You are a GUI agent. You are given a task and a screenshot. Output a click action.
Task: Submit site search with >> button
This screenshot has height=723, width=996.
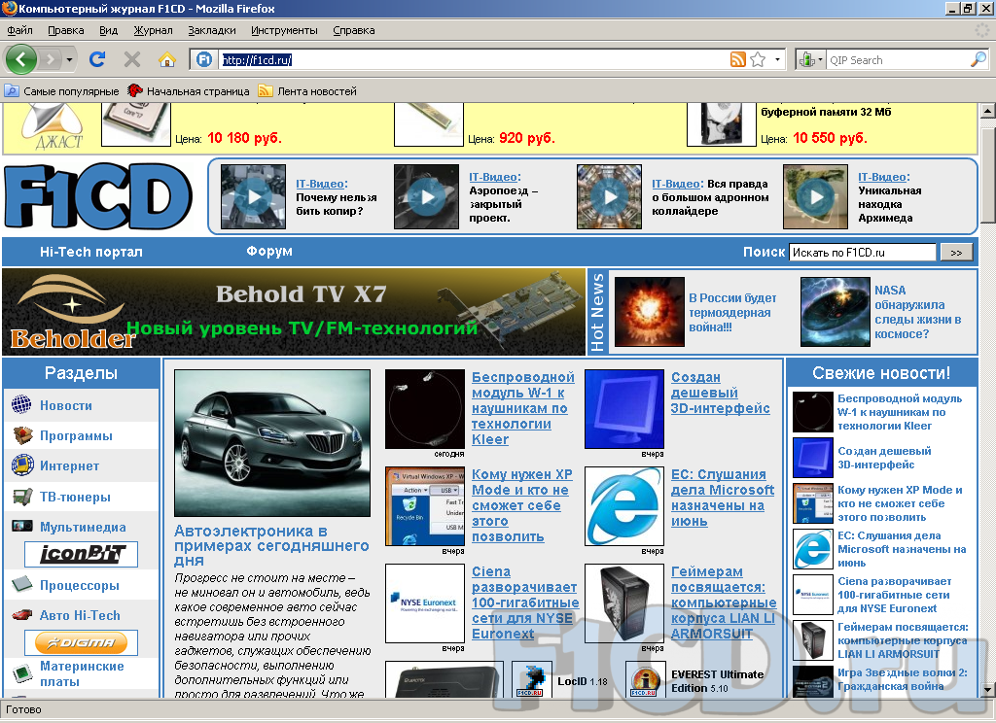click(x=956, y=252)
